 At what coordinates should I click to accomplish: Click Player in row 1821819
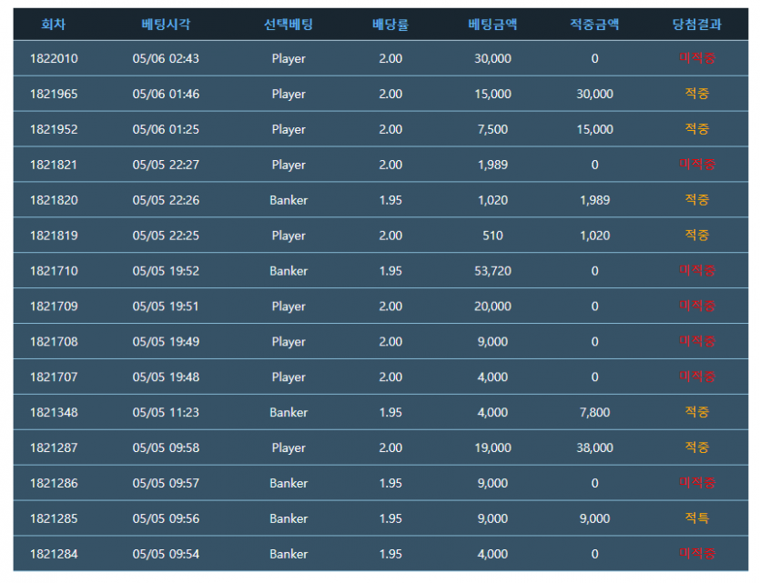[289, 236]
